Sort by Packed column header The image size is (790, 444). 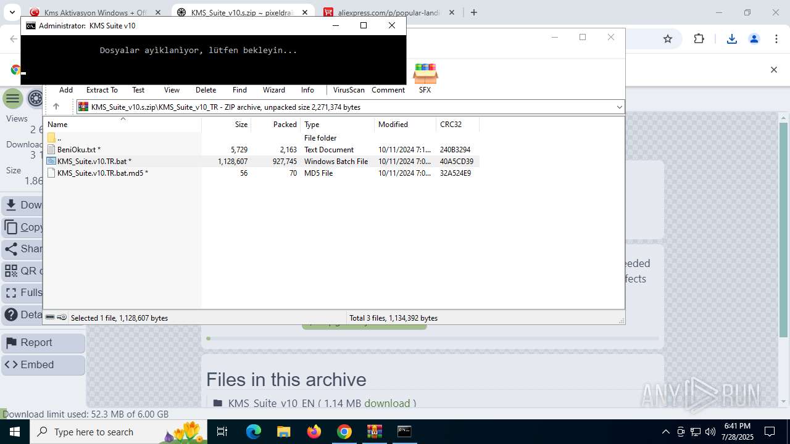[276, 125]
